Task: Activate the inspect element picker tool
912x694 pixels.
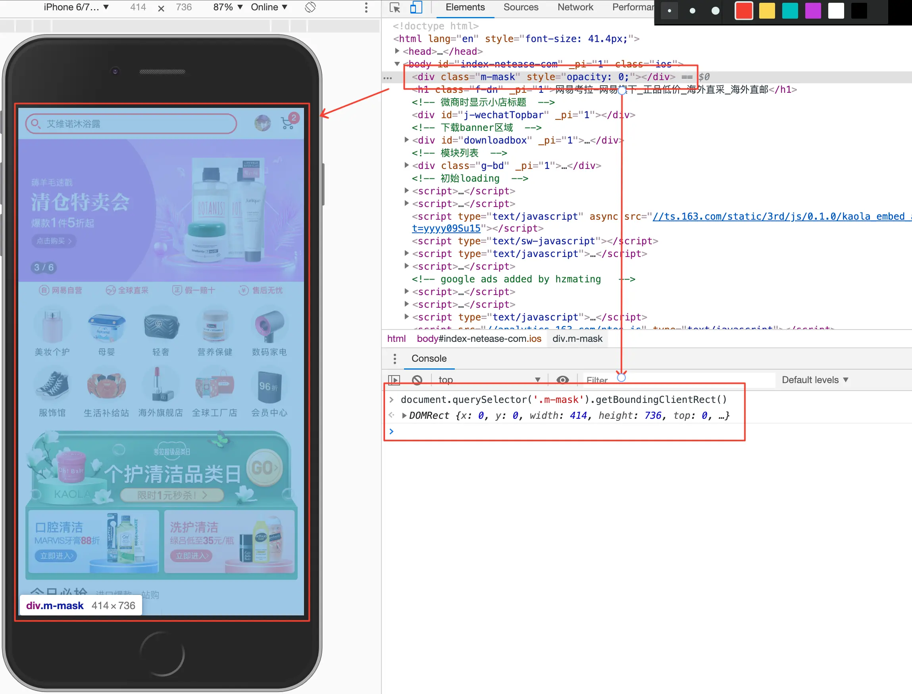Action: 394,8
